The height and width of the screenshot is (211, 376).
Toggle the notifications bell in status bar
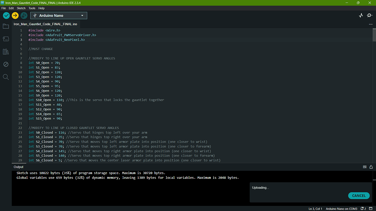362,208
